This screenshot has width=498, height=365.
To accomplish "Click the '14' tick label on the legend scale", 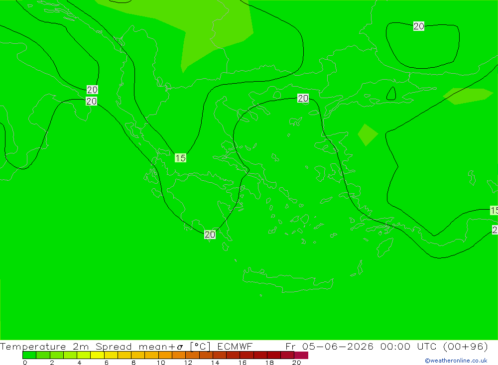I will click(x=215, y=363).
